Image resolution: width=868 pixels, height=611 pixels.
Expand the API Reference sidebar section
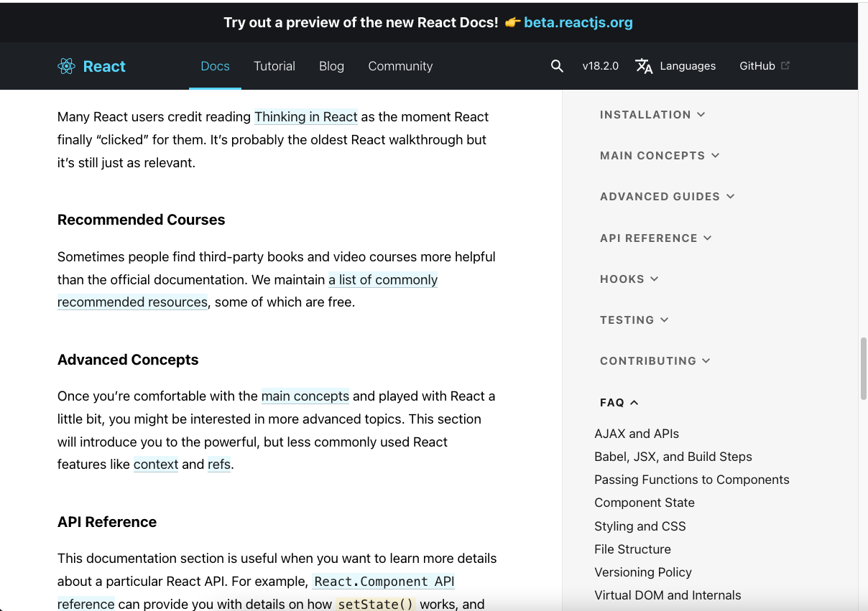(x=656, y=238)
